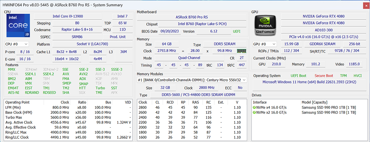
Task: Click the Turbo feature flag
Action: [x=100, y=88]
